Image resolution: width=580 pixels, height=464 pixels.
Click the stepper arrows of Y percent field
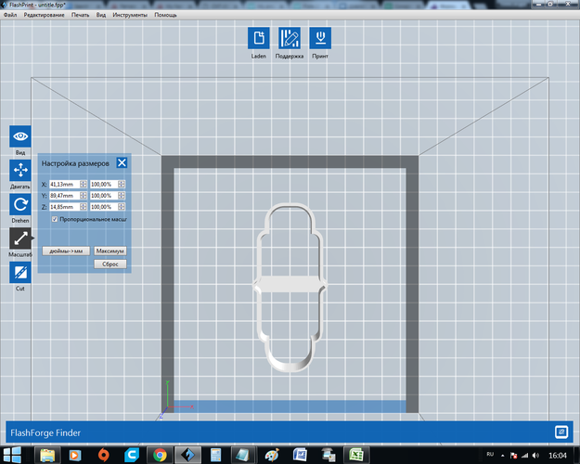pos(122,196)
